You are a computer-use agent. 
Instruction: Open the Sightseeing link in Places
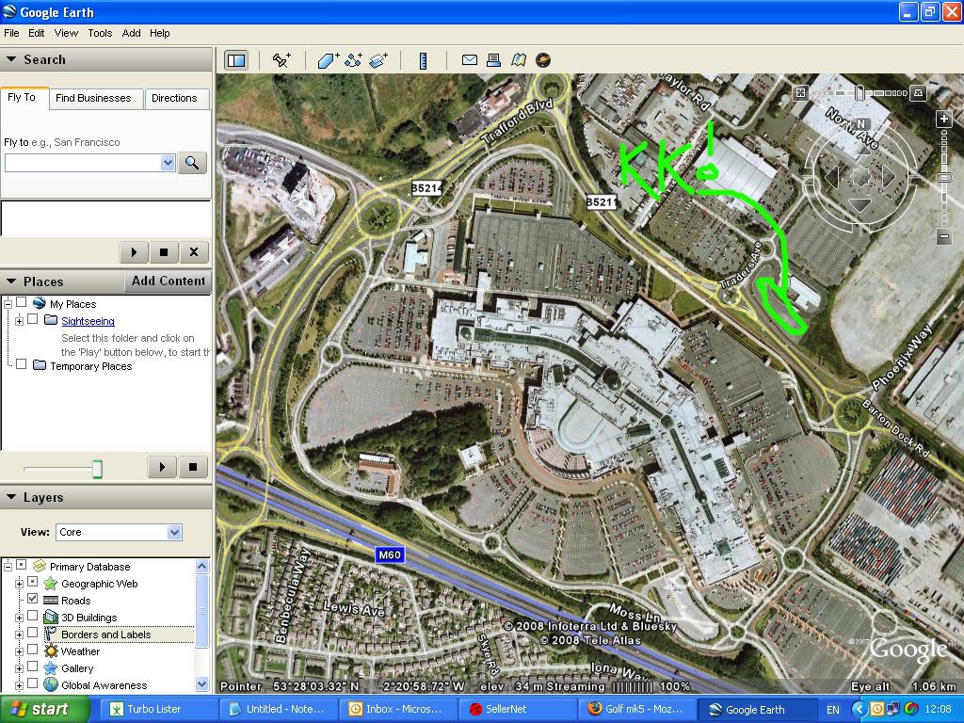pyautogui.click(x=88, y=321)
